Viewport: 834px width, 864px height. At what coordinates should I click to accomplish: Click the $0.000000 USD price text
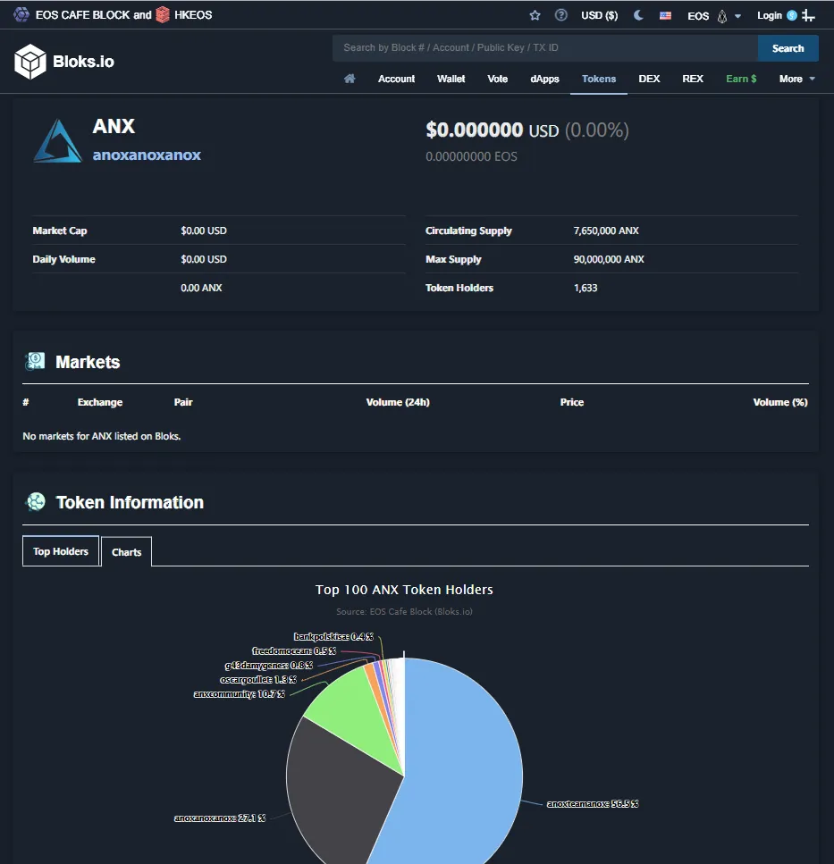point(493,130)
